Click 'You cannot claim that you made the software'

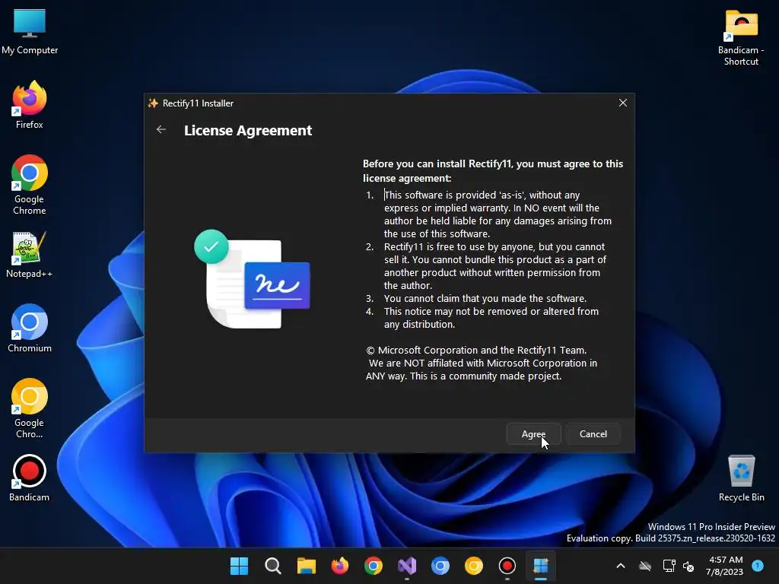(485, 298)
